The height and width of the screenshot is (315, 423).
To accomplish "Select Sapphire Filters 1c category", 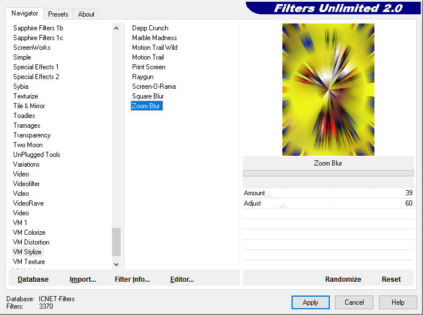I will pos(38,38).
